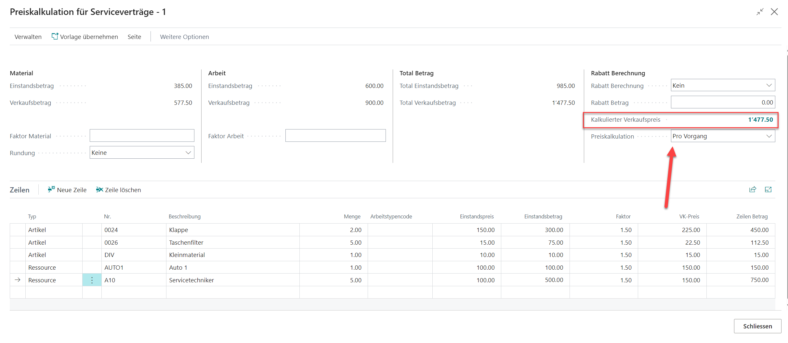
Task: Open the Preiskalkulation dropdown showing Pro Vorgang
Action: coord(723,136)
